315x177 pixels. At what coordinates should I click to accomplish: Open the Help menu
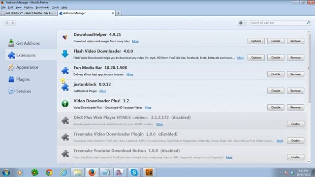click(64, 7)
